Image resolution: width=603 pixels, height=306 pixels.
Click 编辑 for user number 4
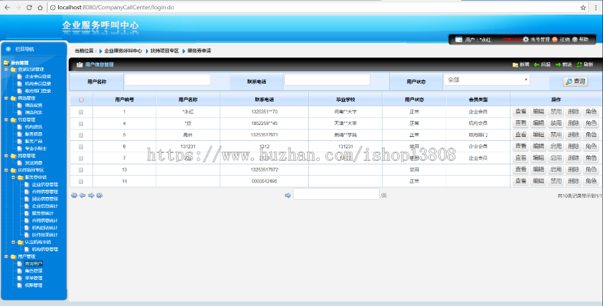click(x=538, y=123)
